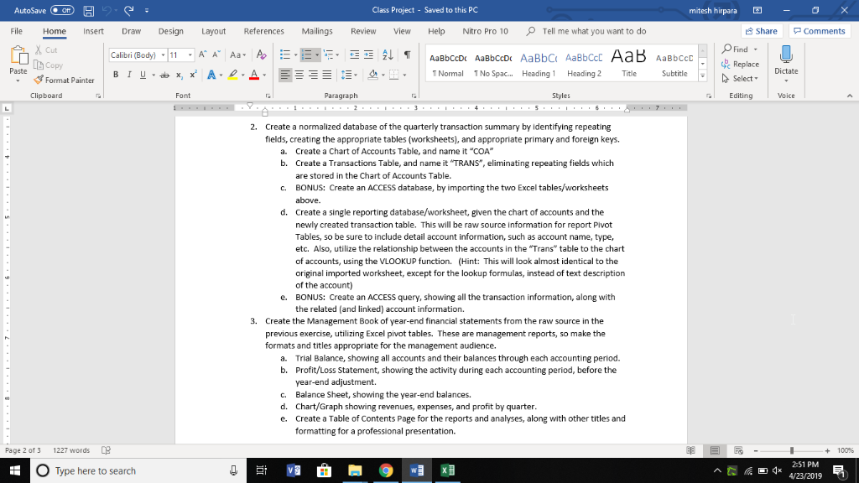Switch to the Mailings ribbon tab
The width and height of the screenshot is (859, 483).
coord(316,32)
